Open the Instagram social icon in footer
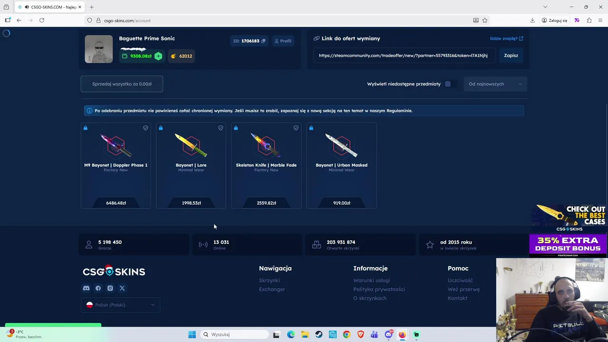 110,288
